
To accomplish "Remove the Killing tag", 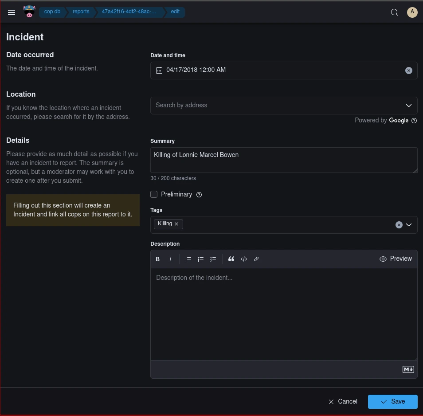I will pyautogui.click(x=176, y=224).
